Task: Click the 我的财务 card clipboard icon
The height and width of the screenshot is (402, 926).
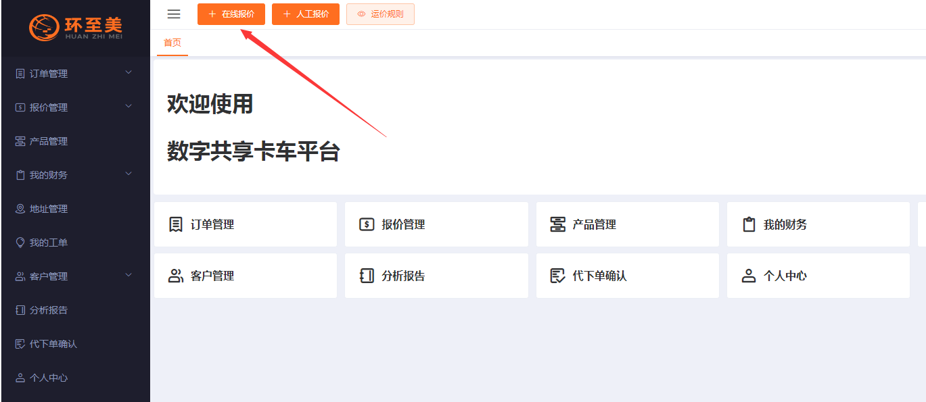Action: coord(749,224)
